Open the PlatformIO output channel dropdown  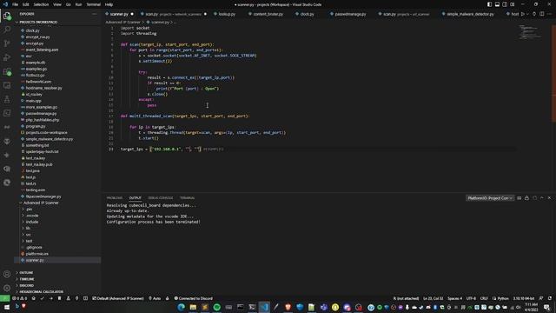490,198
